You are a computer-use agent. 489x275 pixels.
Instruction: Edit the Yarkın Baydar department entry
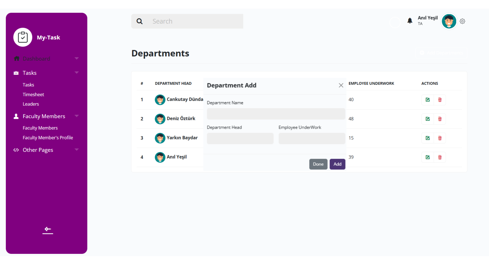click(x=428, y=138)
